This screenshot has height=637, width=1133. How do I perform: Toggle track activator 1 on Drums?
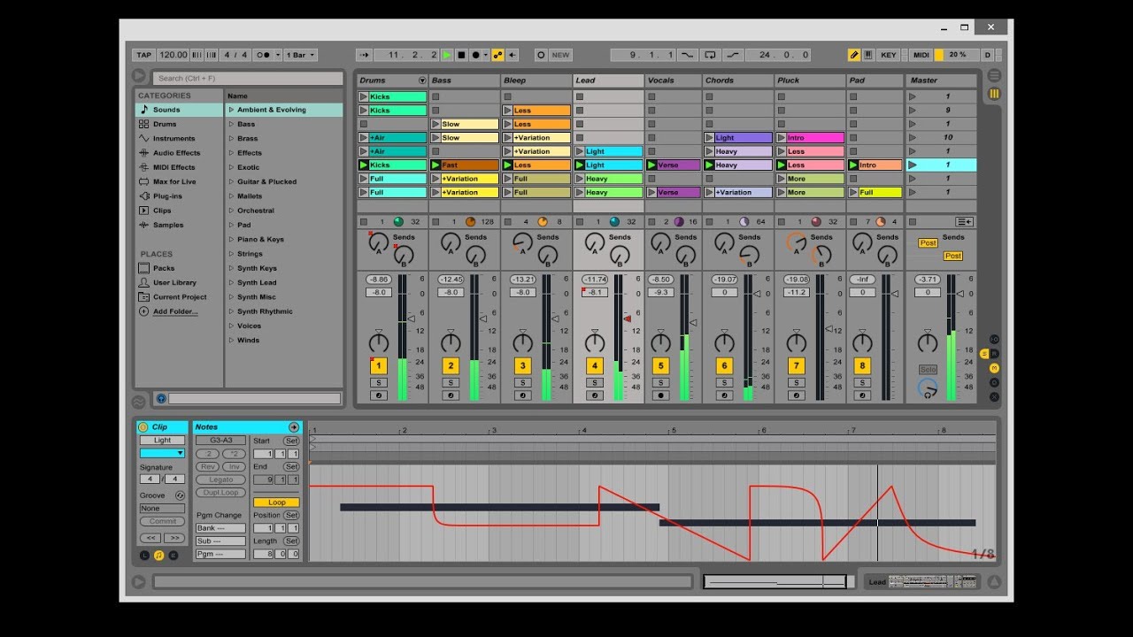(378, 366)
